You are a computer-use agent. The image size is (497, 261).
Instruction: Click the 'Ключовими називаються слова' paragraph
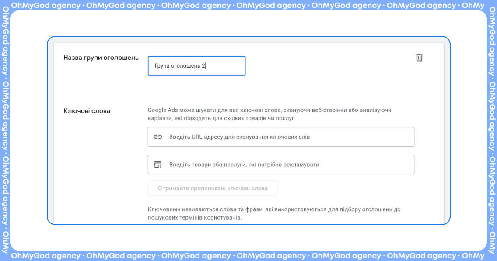pos(274,209)
